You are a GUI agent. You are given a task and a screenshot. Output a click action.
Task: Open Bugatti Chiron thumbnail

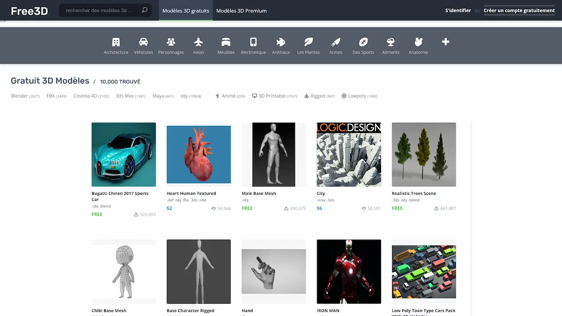124,154
